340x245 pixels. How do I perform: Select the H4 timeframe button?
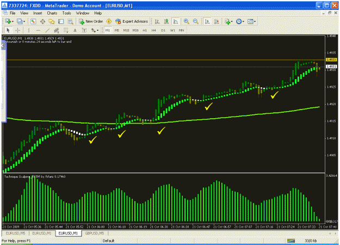(x=154, y=30)
